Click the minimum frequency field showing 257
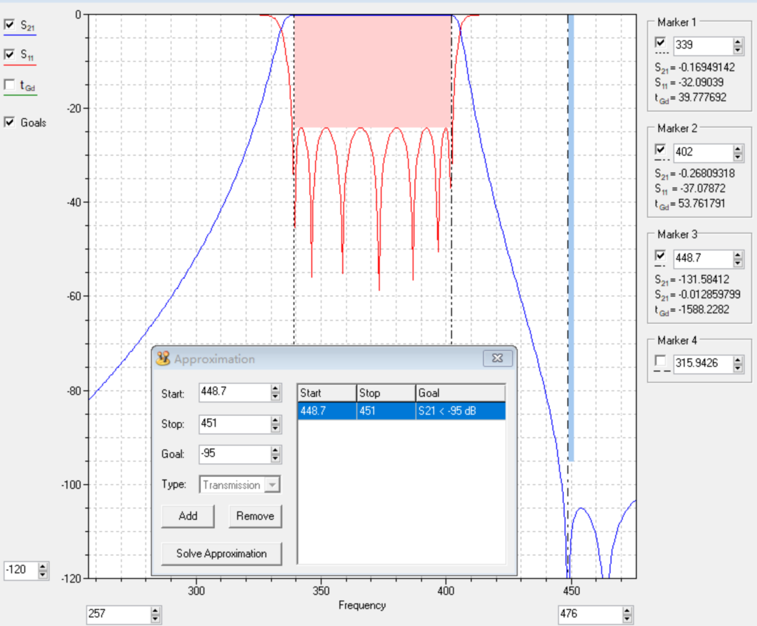 coord(117,614)
